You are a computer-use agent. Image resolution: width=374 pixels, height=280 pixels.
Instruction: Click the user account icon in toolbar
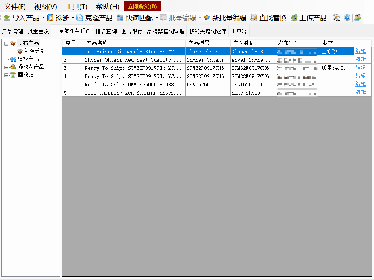tap(358, 18)
